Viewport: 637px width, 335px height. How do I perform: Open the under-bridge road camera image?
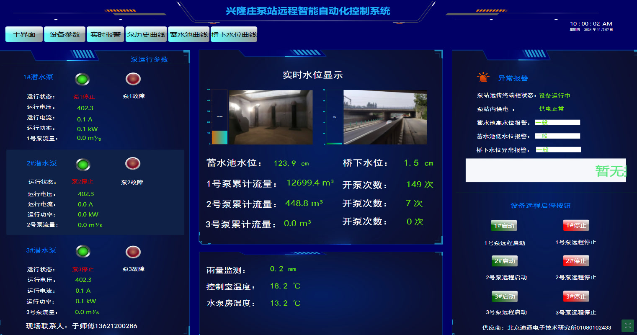(x=385, y=117)
